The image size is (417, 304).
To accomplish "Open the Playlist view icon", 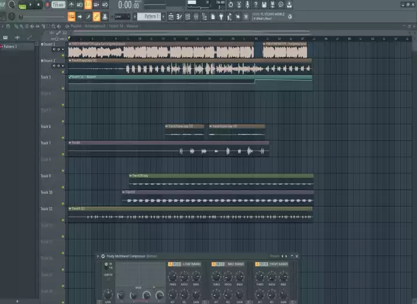I will pos(171,16).
